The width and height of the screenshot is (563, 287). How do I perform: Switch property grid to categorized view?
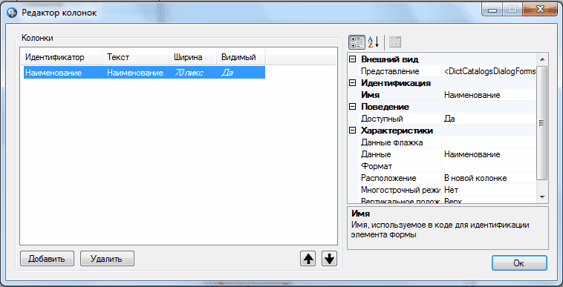click(357, 42)
